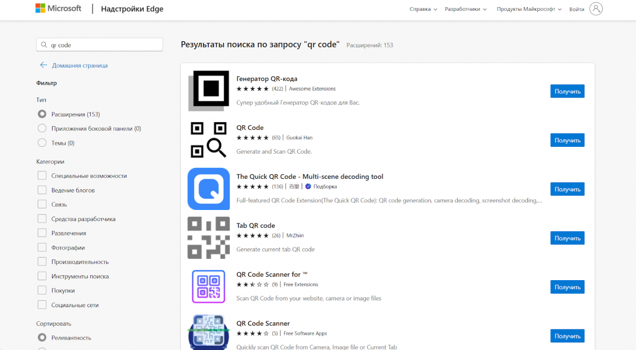Click star rating of Генератор QR-кода
This screenshot has width=636, height=350.
(253, 89)
